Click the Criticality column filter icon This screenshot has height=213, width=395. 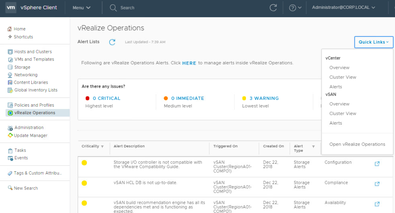pyautogui.click(x=102, y=147)
